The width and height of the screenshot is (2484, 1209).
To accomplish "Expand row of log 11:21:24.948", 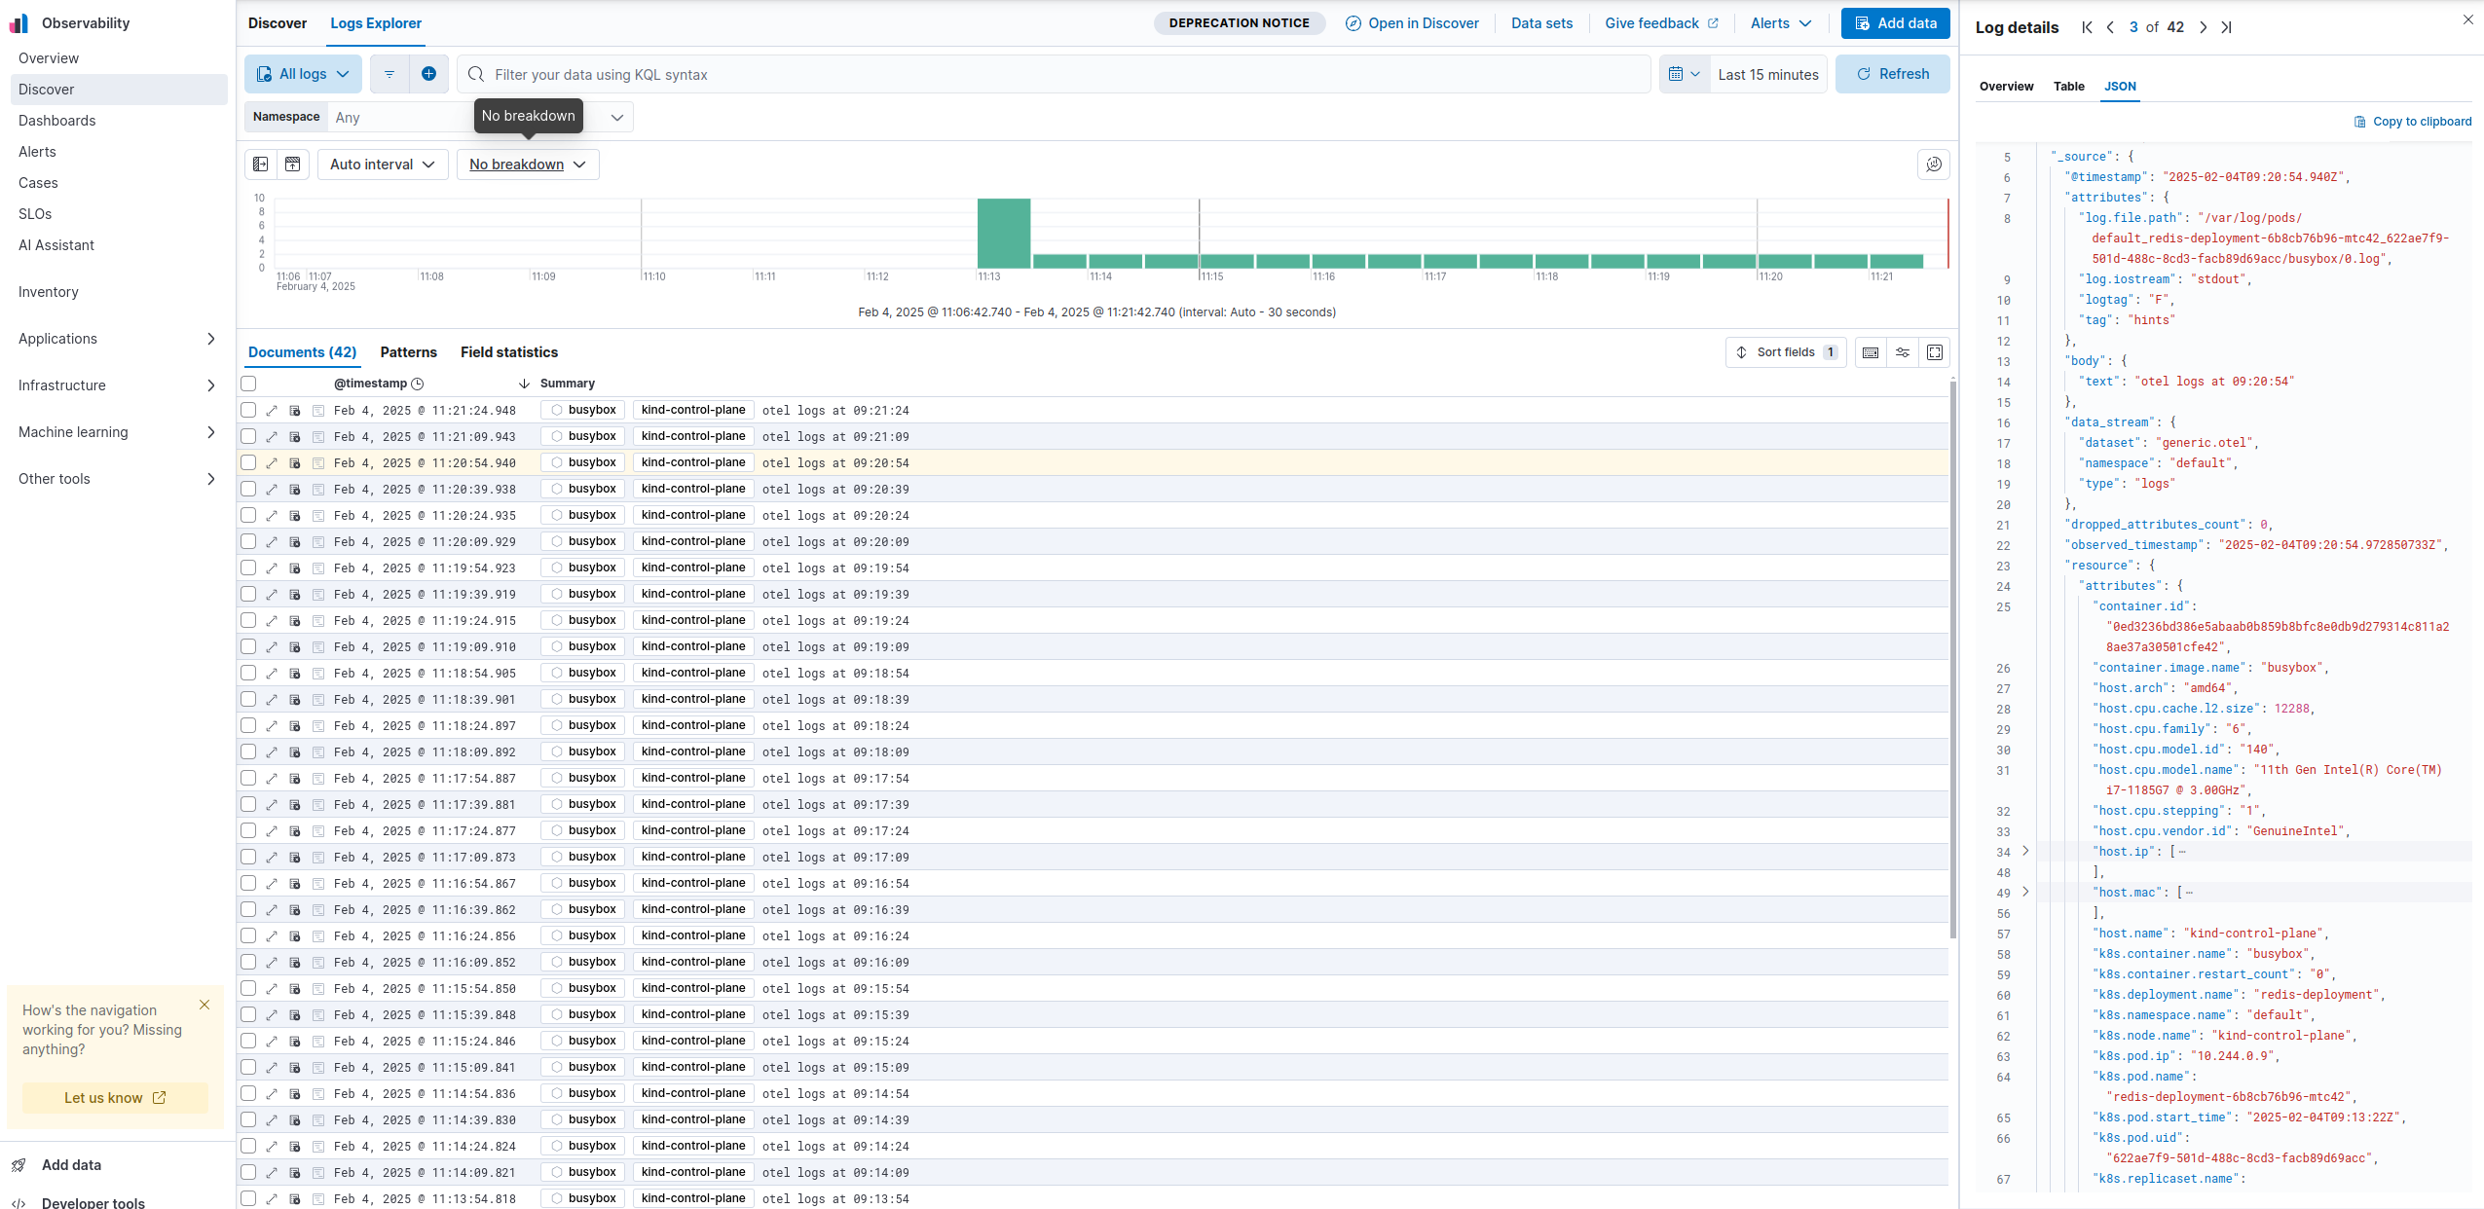I will tap(272, 411).
